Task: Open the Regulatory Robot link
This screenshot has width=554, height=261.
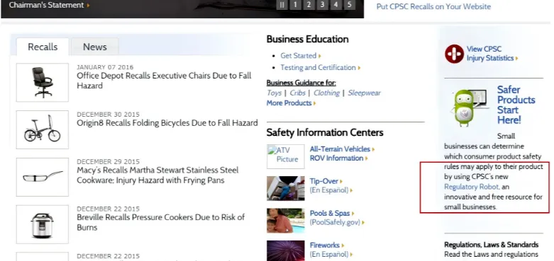Action: 471,187
